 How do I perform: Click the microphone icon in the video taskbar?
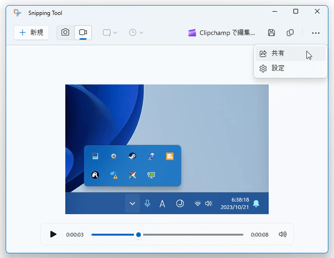147,203
